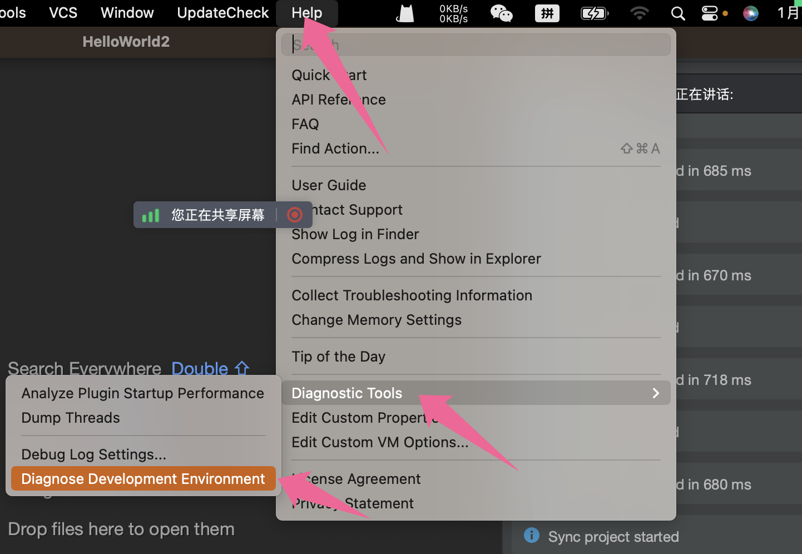Open the VCS menu
Viewport: 802px width, 554px height.
pyautogui.click(x=63, y=13)
